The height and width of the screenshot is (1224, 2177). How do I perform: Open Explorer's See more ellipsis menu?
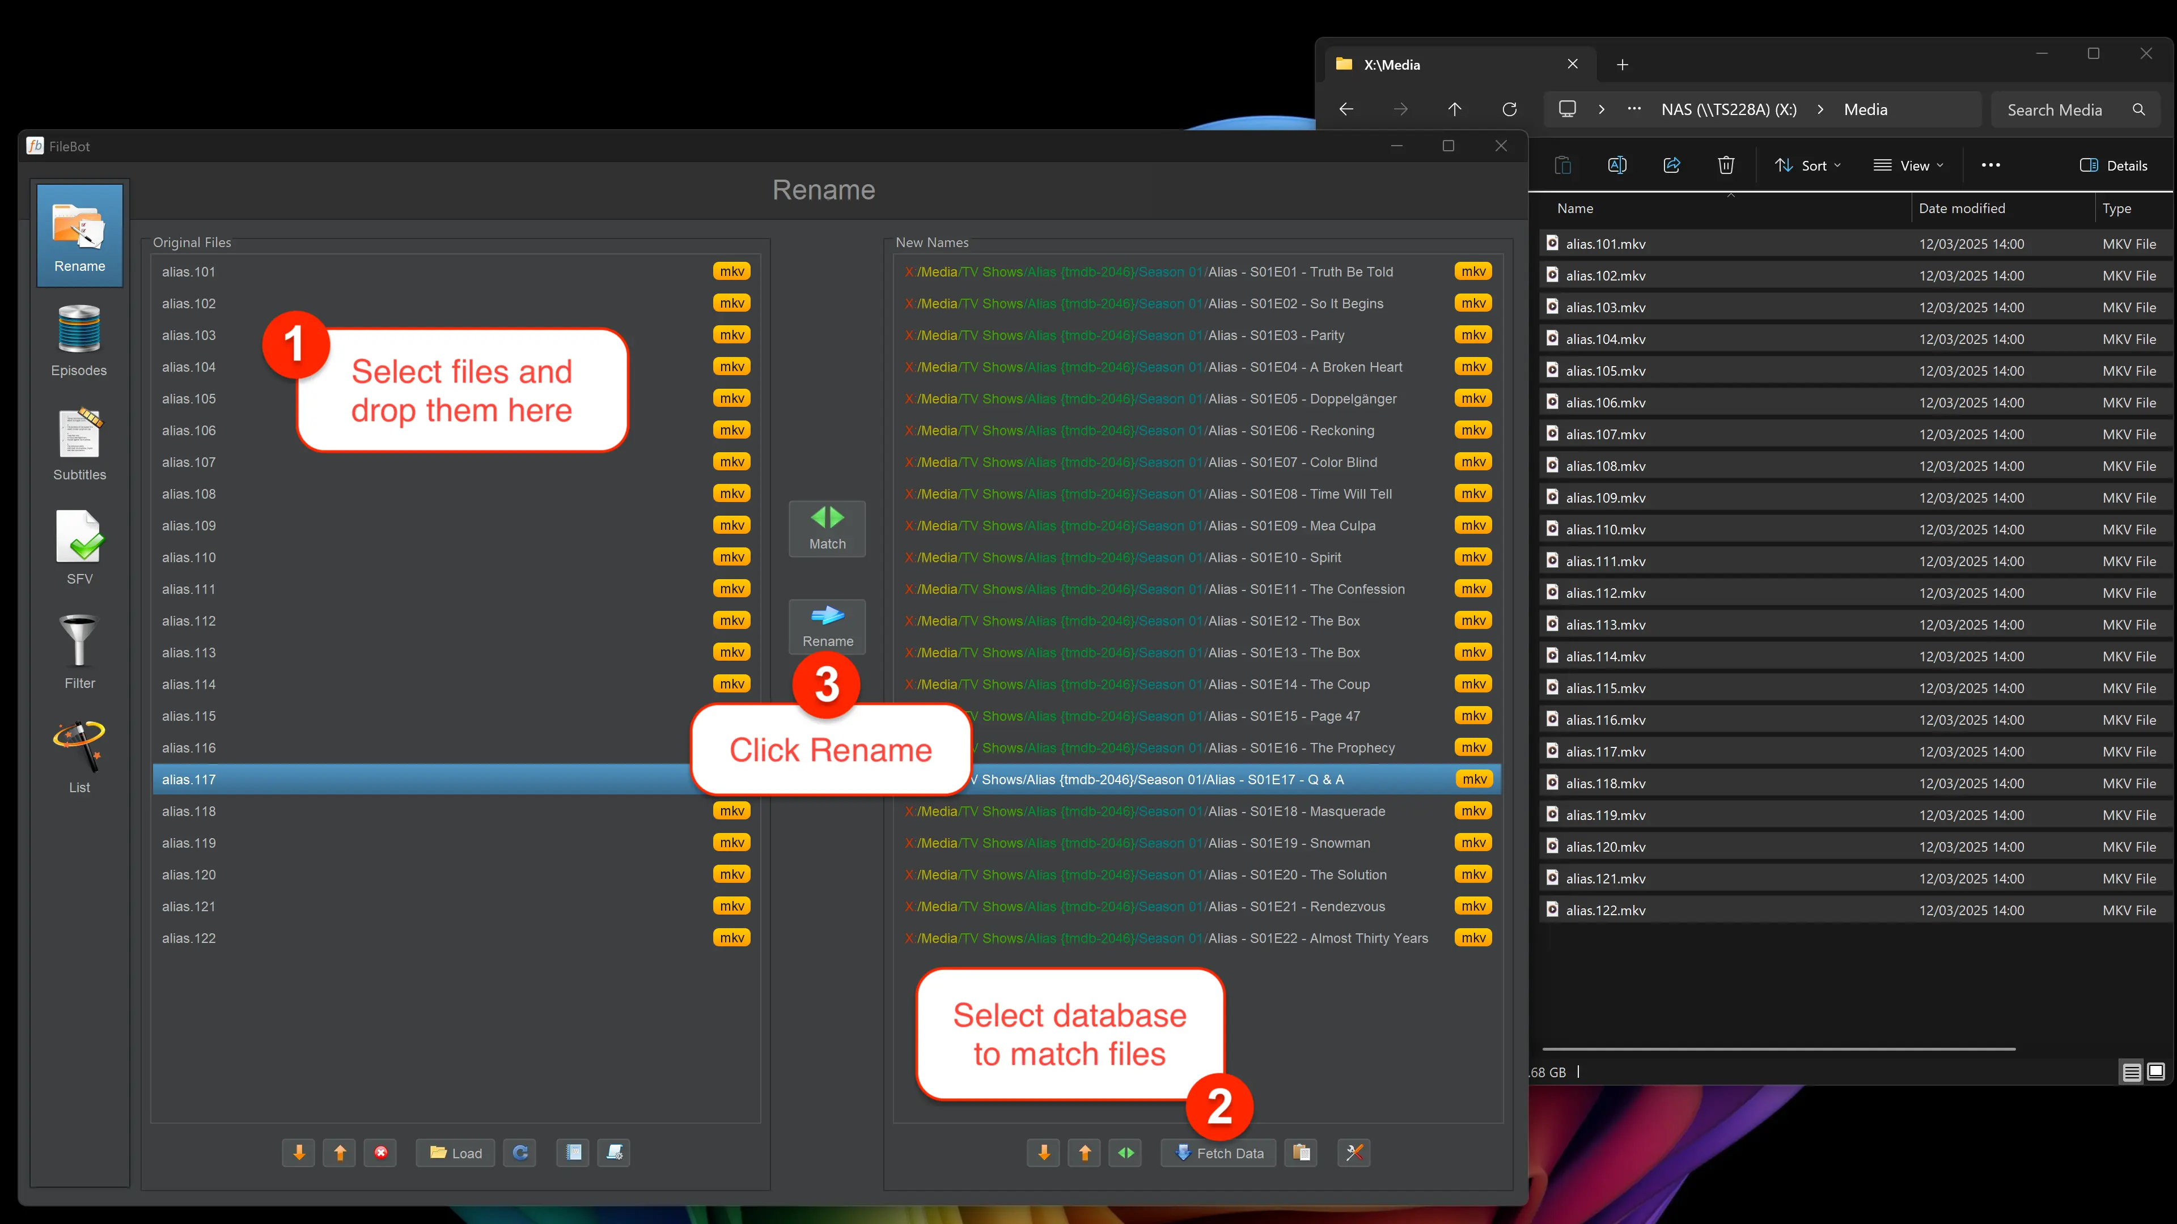point(1990,165)
